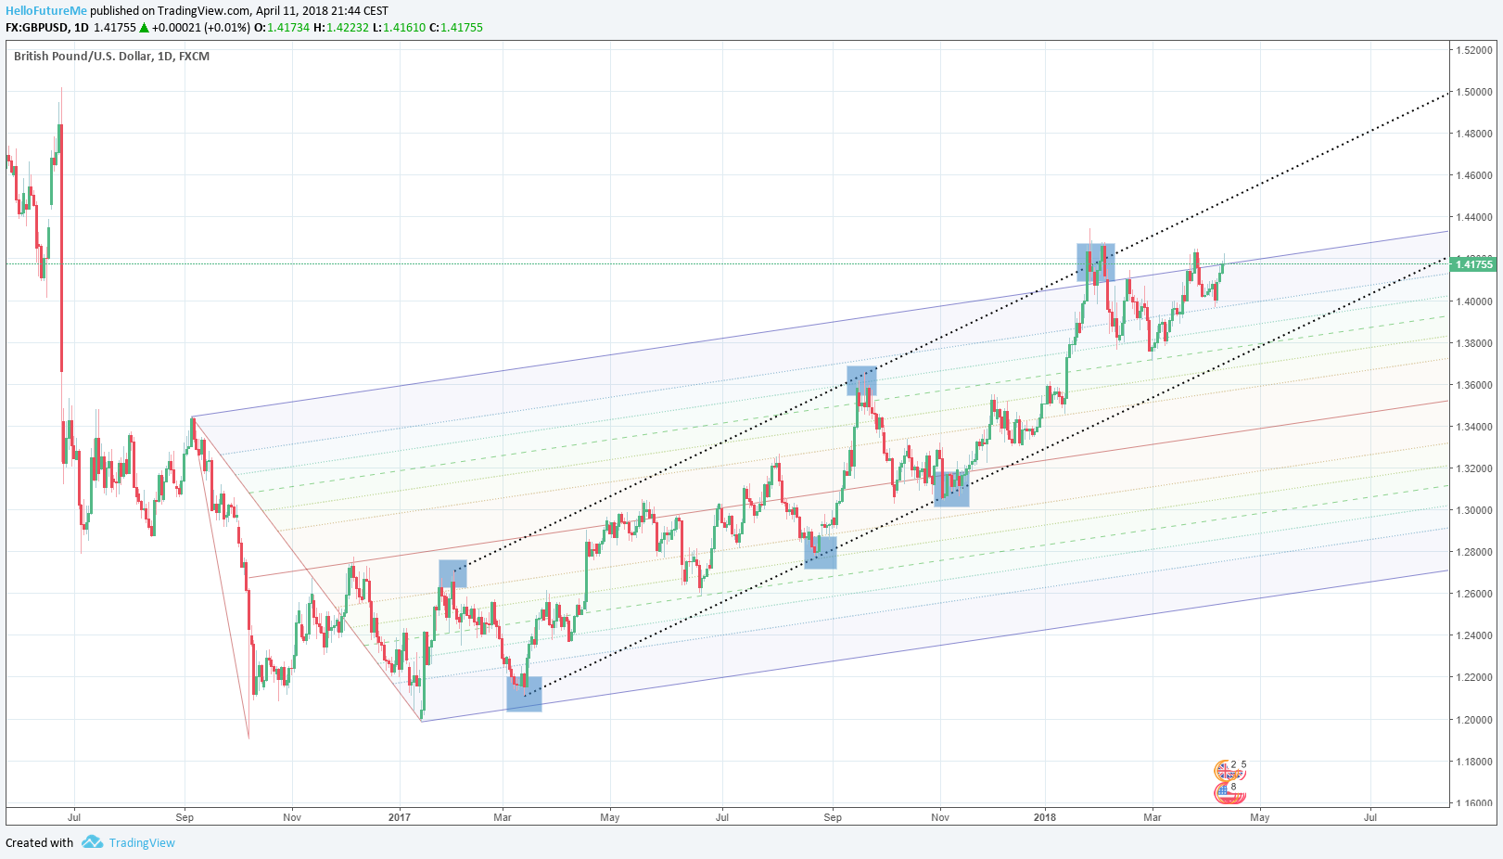Click the FX:GBPUSD, 1D symbol text
Screen dimensions: 1503x859
[47, 28]
